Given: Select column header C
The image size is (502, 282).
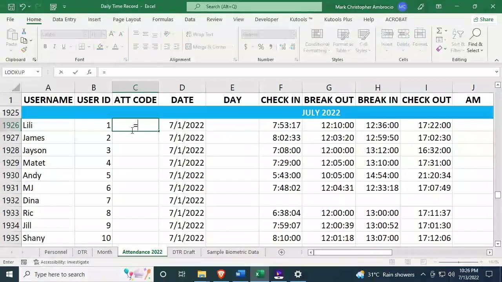Looking at the screenshot, I should pos(135,88).
